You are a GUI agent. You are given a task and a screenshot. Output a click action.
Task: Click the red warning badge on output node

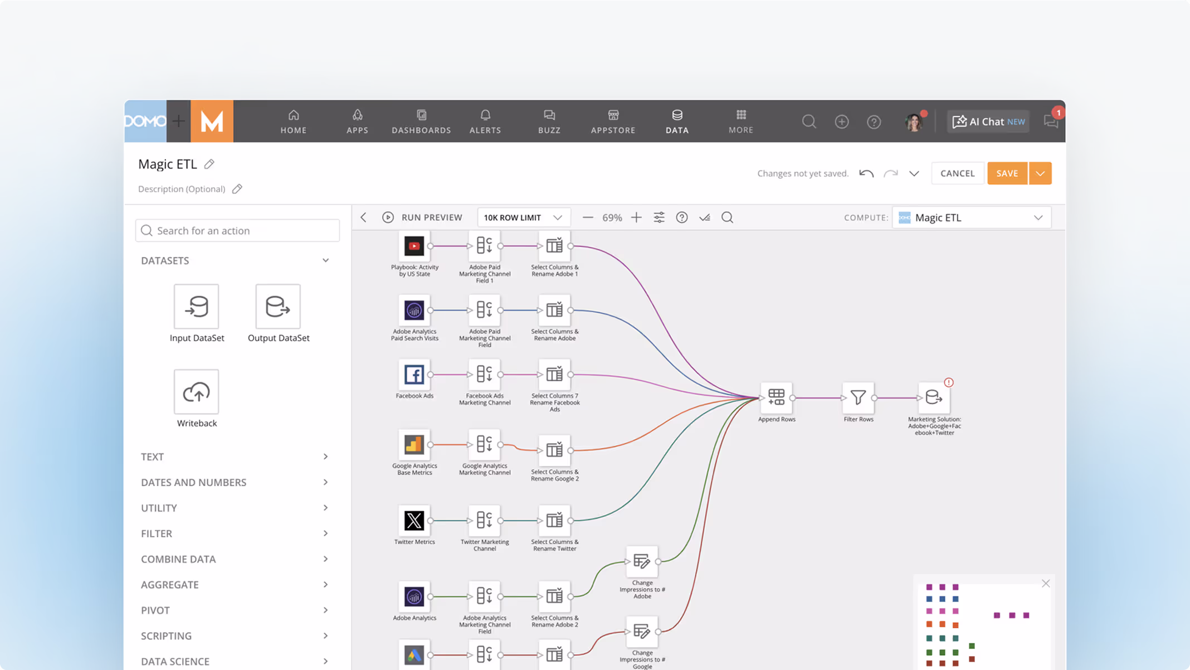[949, 382]
